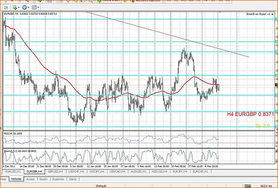The height and width of the screenshot is (188, 278).
Task: Open the Diario terminal tab
Action: point(73,179)
